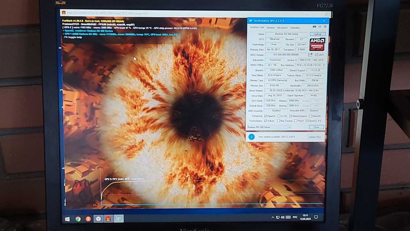
Task: Toggle the UEFI checkbox
Action: coord(317,55)
